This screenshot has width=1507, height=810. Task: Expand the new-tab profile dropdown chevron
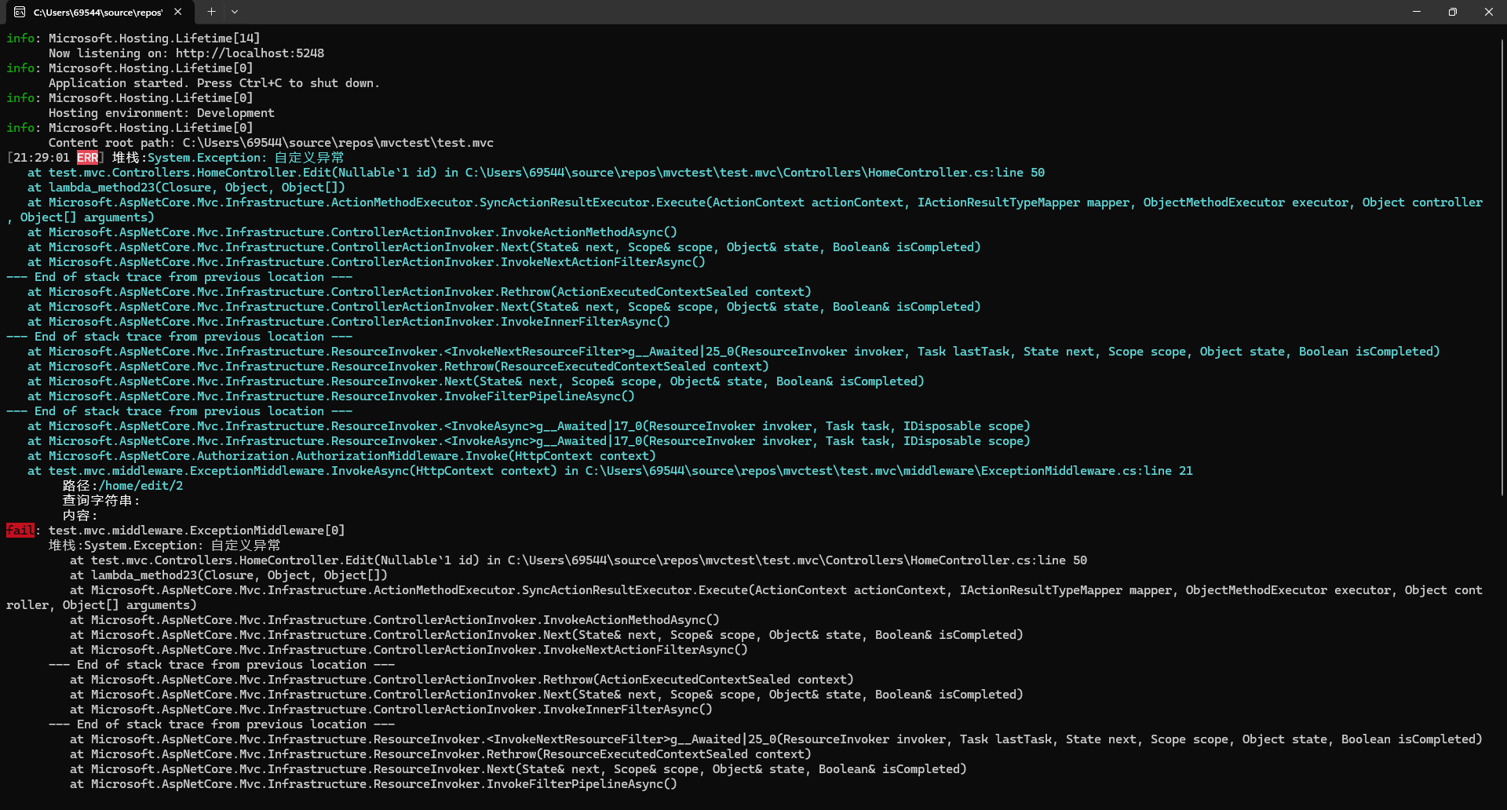click(x=235, y=12)
